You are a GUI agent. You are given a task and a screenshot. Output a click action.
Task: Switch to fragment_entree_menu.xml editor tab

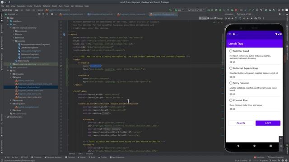point(132,14)
